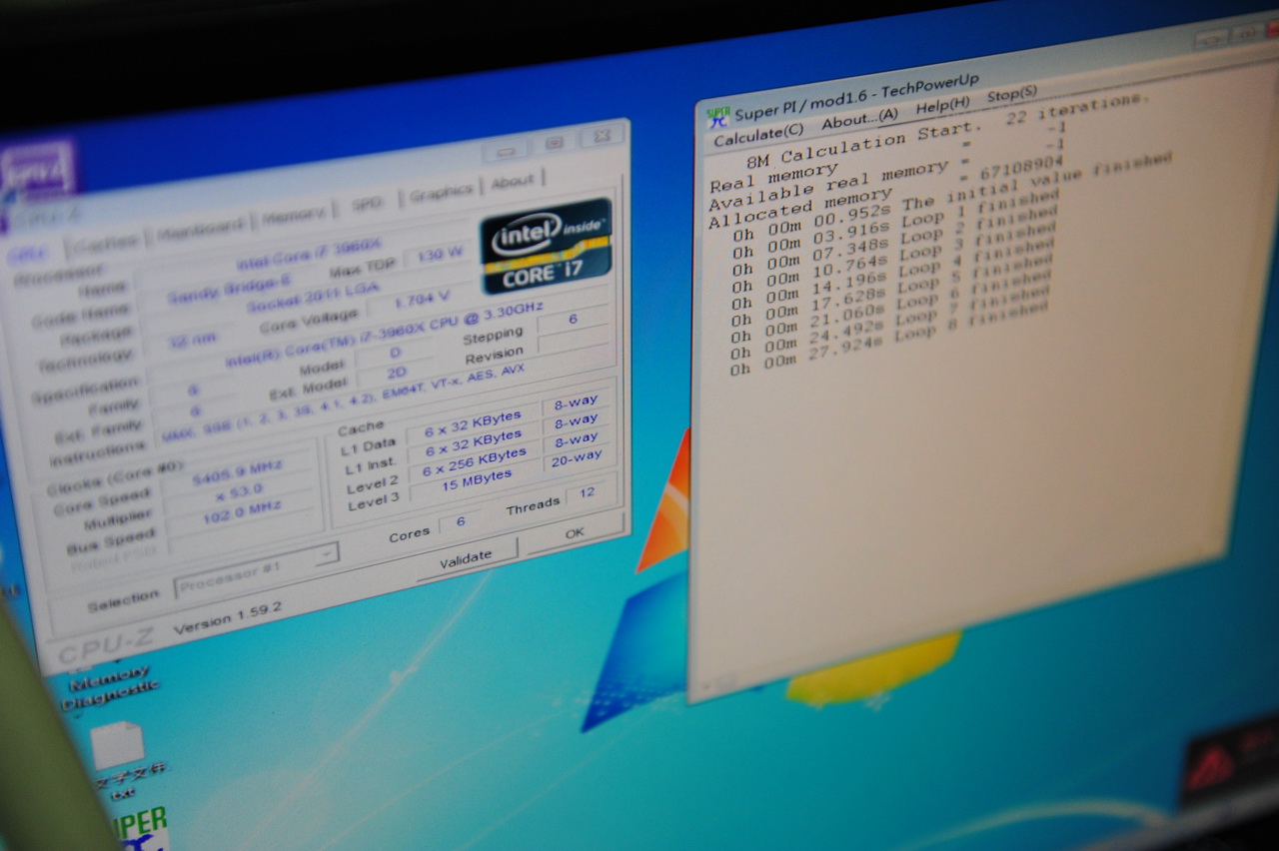The image size is (1279, 851).
Task: Switch to the Caches tab in CPU-Z
Action: click(x=104, y=243)
